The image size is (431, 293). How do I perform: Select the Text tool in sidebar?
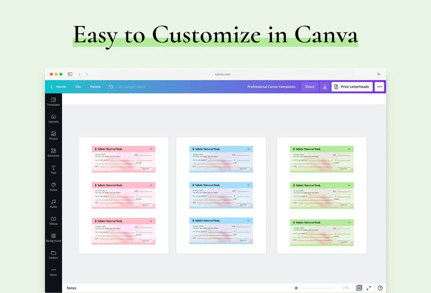[53, 170]
